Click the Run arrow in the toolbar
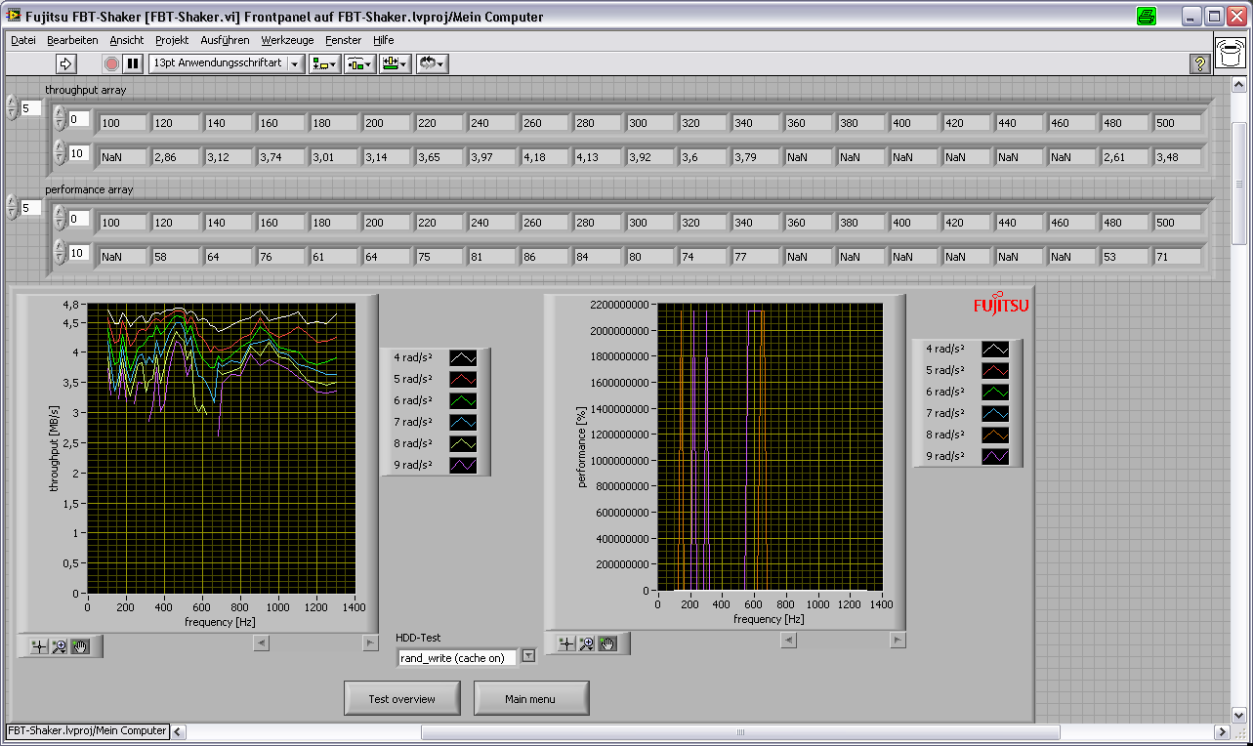The width and height of the screenshot is (1253, 746). [65, 63]
